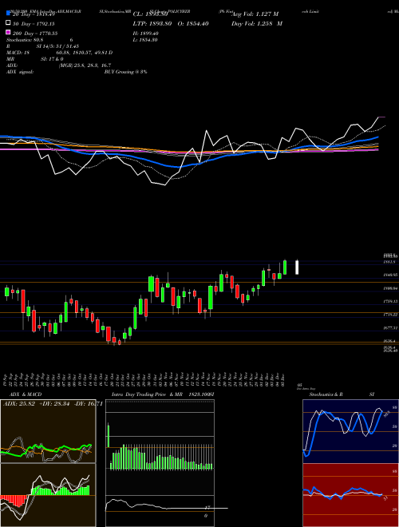Click the 1759.13 price axis label
Image resolution: width=399 pixels, height=527 pixels.
pos(390,302)
